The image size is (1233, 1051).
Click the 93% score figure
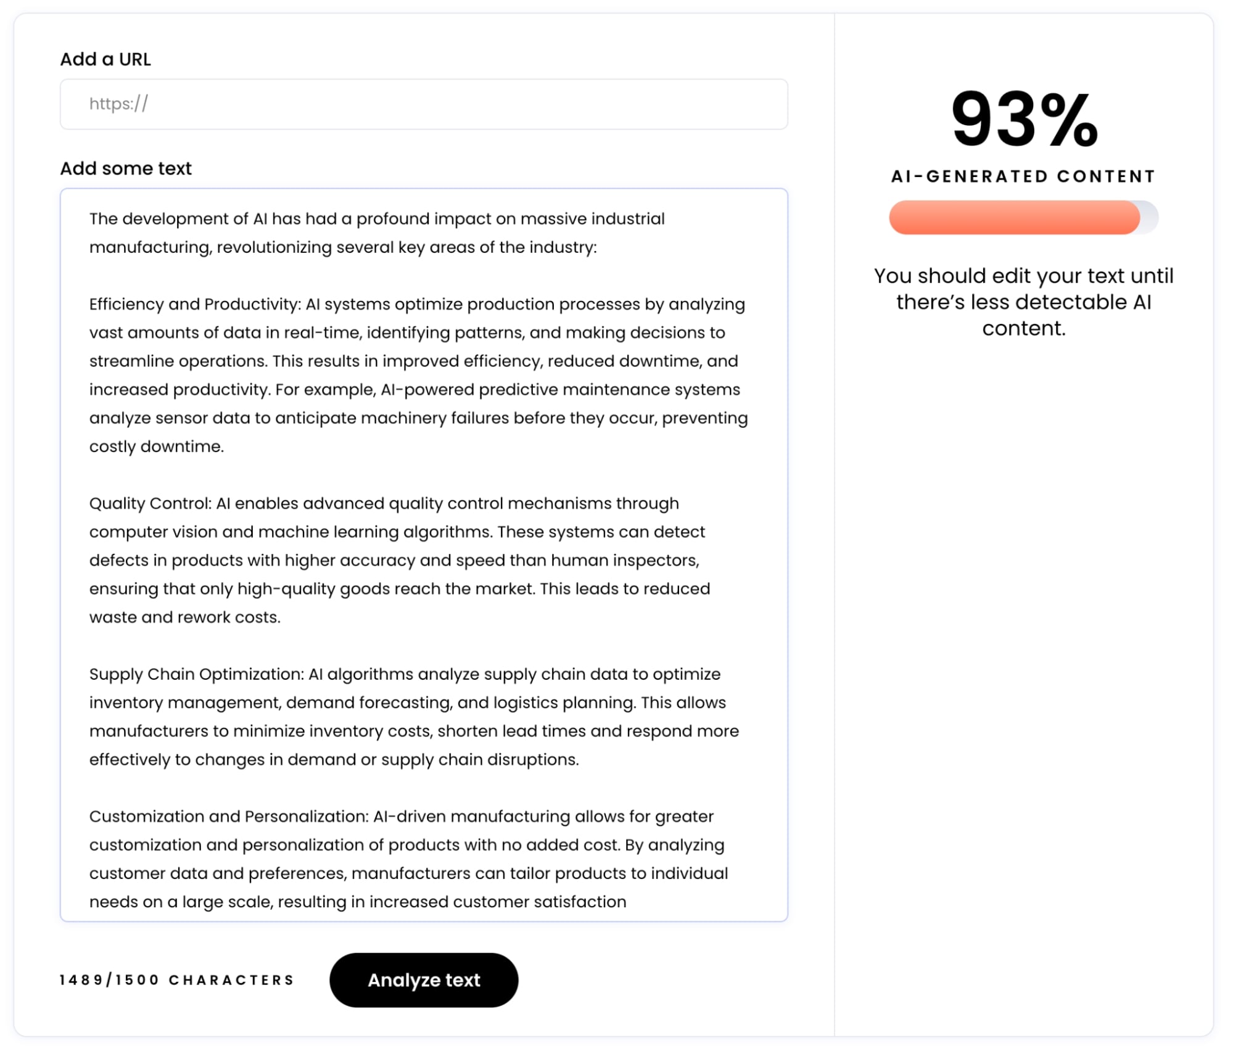tap(1024, 118)
